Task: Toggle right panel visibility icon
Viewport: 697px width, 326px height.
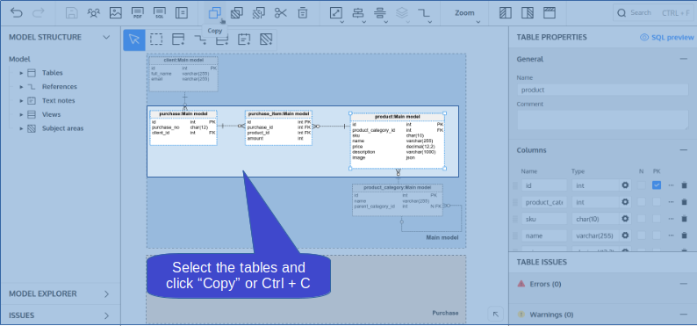Action: coord(528,13)
